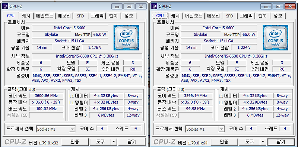This screenshot has width=298, height=147.
Task: Open the 벤치 tab in the right window
Action: (x=263, y=16)
